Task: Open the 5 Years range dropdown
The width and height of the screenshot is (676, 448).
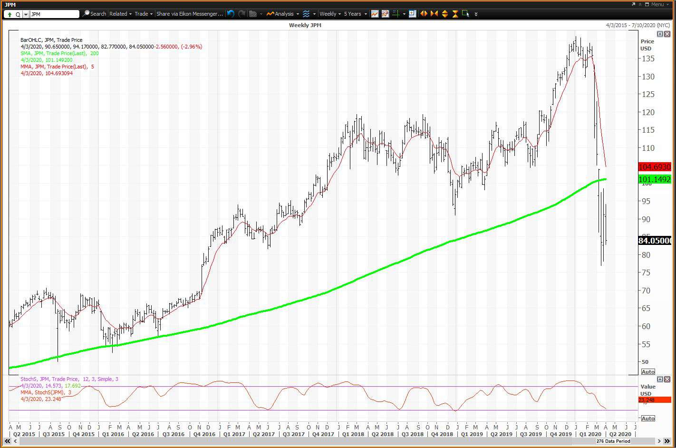Action: coord(353,14)
